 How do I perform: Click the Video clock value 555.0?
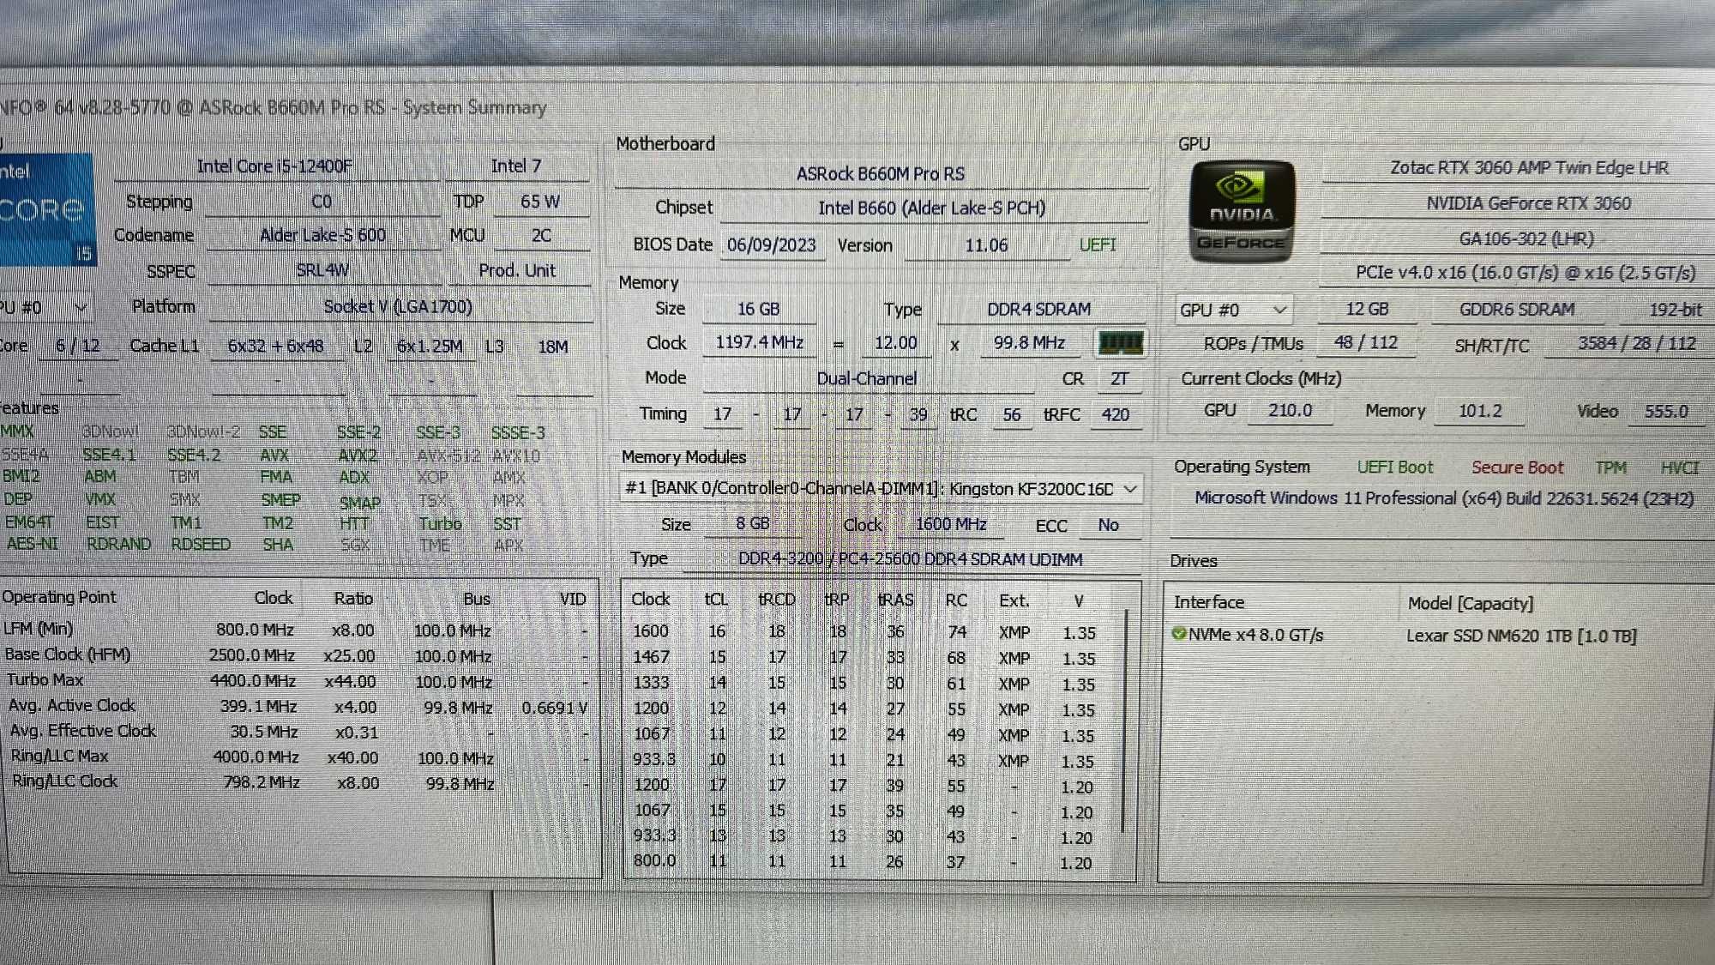pyautogui.click(x=1665, y=412)
